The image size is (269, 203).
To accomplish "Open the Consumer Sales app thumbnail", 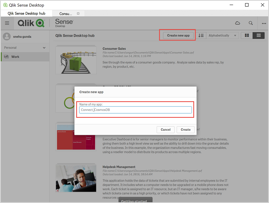I will [x=76, y=60].
